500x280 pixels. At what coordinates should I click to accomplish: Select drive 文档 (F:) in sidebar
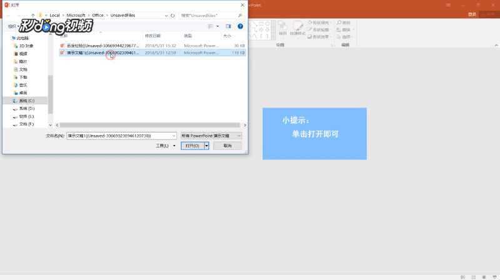pyautogui.click(x=23, y=124)
